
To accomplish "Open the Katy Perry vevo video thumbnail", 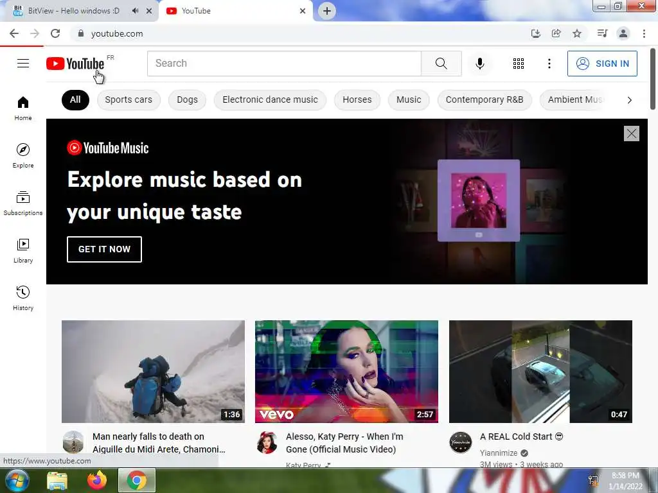I will [x=346, y=372].
